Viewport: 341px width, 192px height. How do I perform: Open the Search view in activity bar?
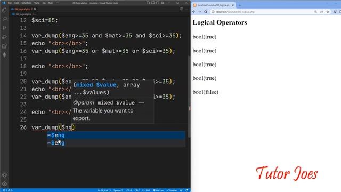tap(4, 19)
